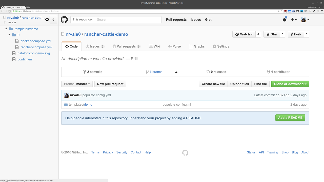Click the templates/demo folder icon in the sidebar
Viewport: 324px width, 182px height.
tap(11, 29)
